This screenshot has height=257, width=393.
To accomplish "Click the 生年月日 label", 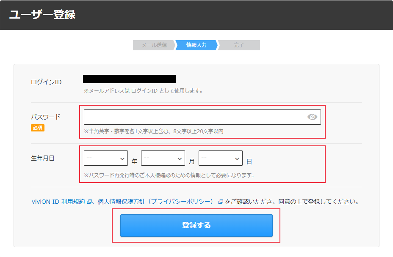I will (x=43, y=159).
